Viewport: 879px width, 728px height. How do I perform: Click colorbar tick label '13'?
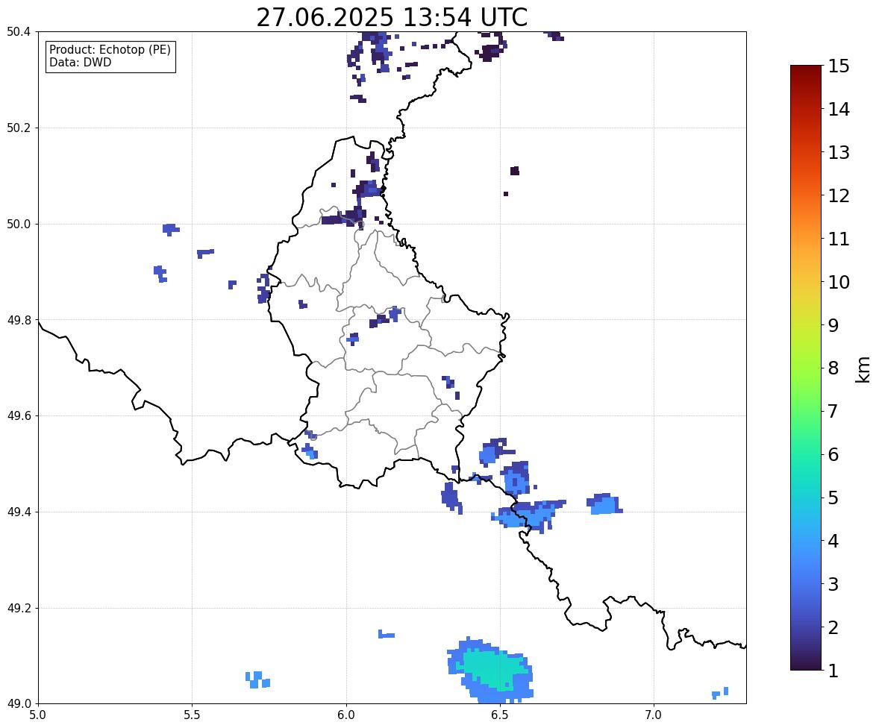click(839, 152)
